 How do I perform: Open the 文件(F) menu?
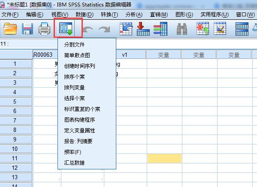10,15
